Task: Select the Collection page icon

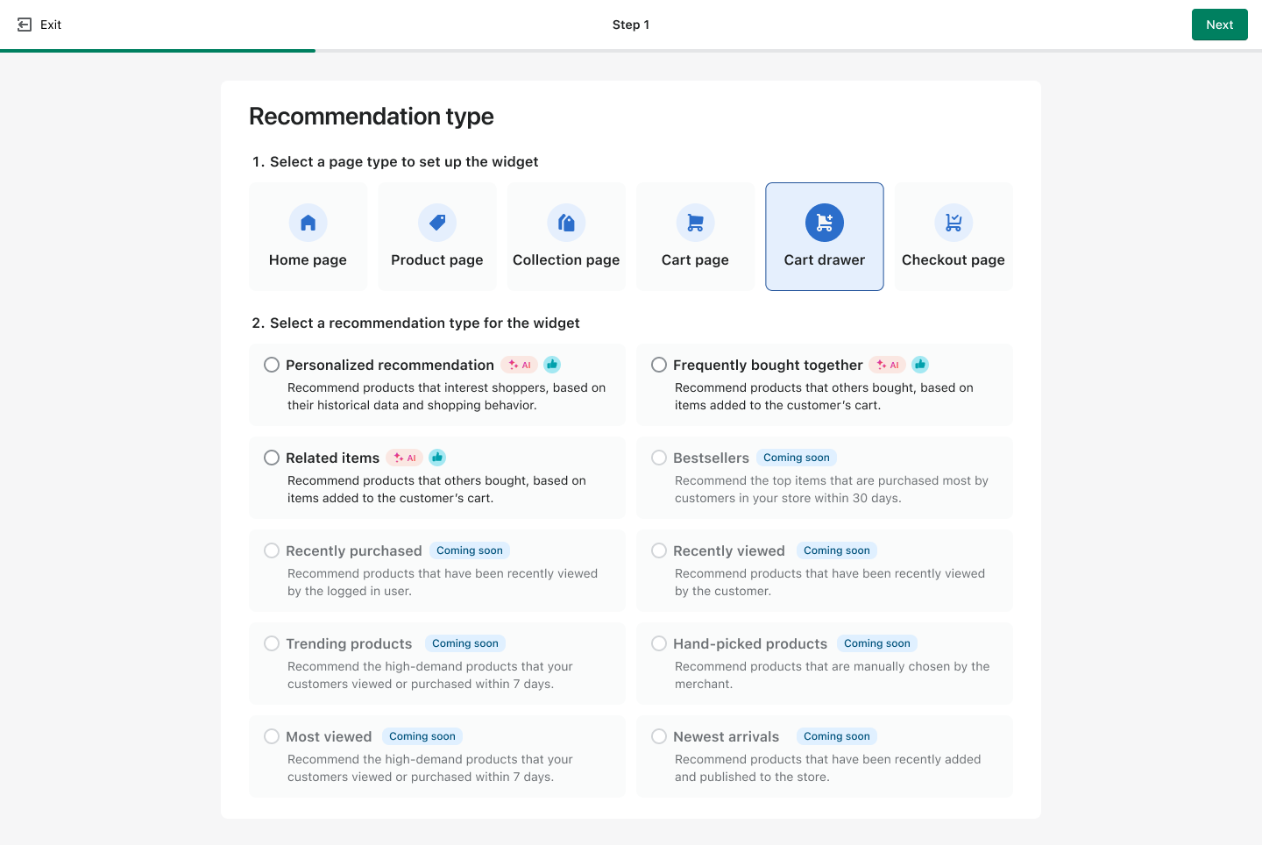Action: tap(566, 222)
